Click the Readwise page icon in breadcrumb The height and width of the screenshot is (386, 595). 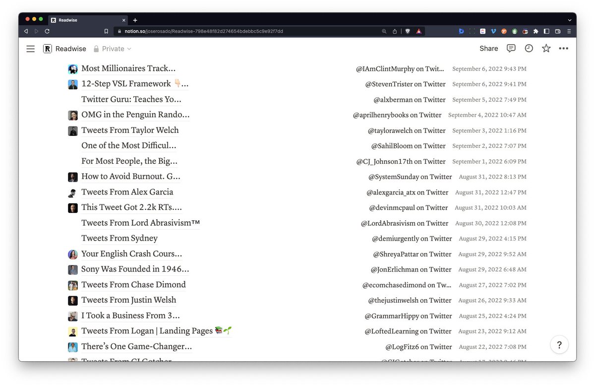pos(47,49)
